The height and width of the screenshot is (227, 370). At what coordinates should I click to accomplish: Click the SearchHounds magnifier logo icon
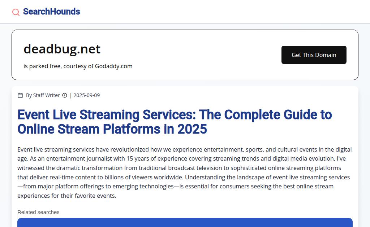point(16,12)
